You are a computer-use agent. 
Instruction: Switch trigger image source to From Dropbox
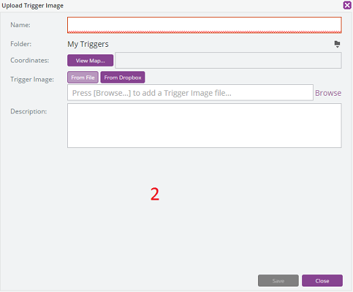click(123, 77)
